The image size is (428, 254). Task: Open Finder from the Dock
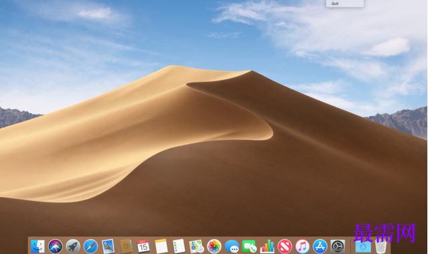38,247
